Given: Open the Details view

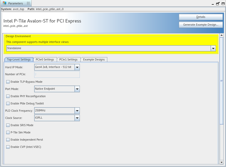Looking at the screenshot, I should click(201, 17).
